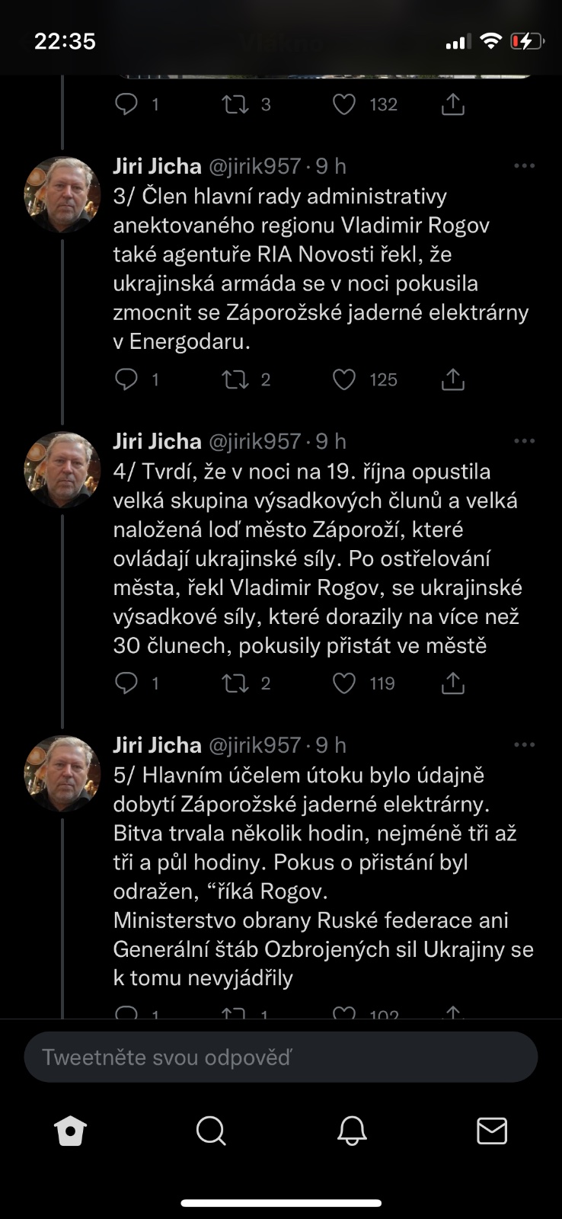Open the Search tab

(x=211, y=1131)
